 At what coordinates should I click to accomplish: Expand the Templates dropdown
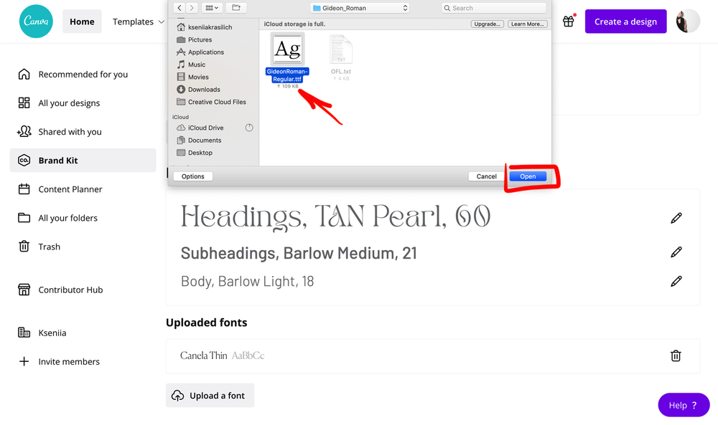pos(138,22)
